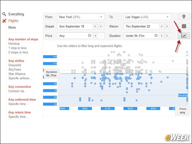Open Specific time... under outbound time
This screenshot has height=144, width=192.
click(x=18, y=104)
